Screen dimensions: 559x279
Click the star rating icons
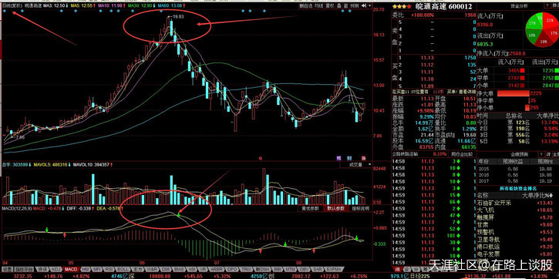point(402,6)
